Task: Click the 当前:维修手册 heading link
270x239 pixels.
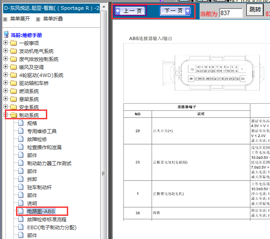Action: tap(26, 35)
